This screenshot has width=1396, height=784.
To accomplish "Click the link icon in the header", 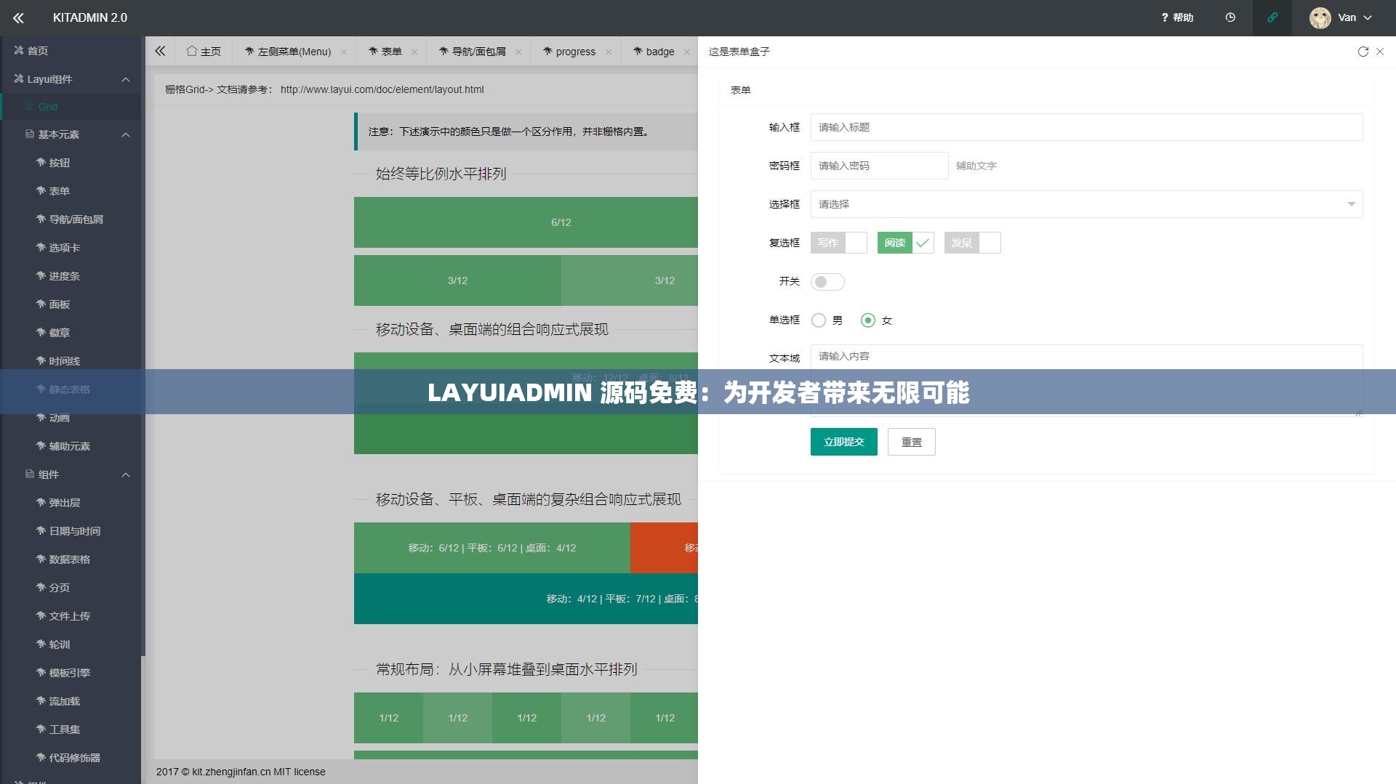I will tap(1272, 17).
